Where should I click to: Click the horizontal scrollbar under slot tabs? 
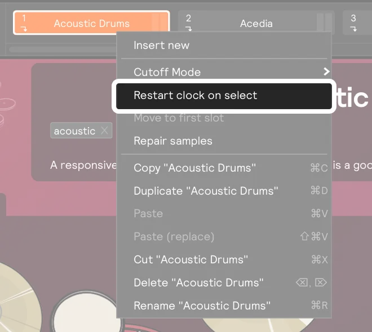click(63, 50)
